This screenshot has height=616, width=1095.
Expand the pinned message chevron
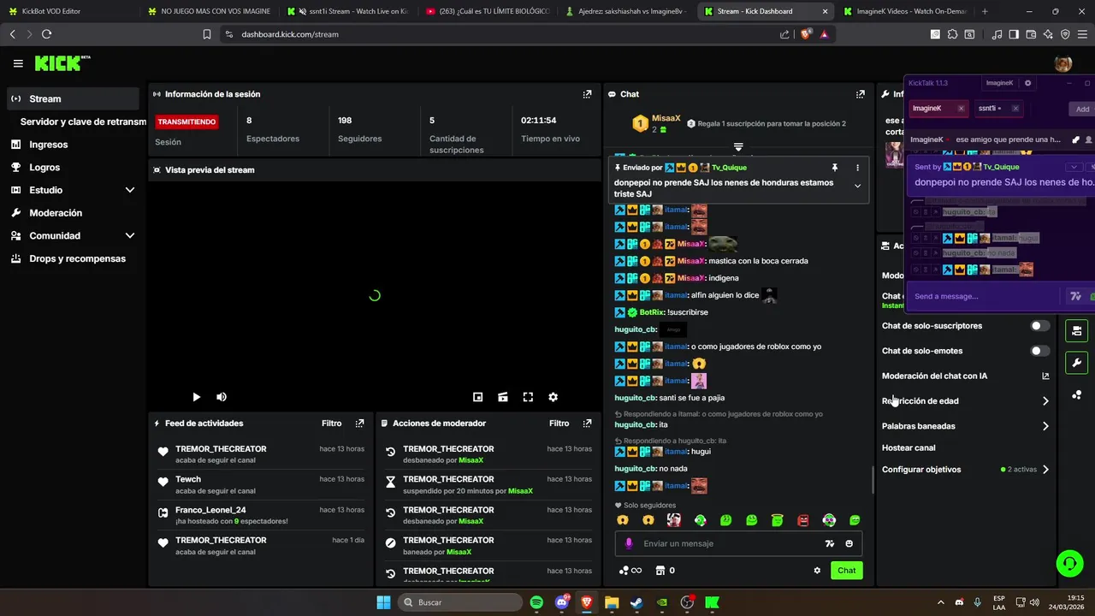click(857, 186)
